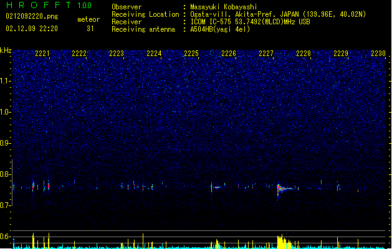This screenshot has width=392, height=249.
Task: Click the Observer field label
Action: pos(127,7)
